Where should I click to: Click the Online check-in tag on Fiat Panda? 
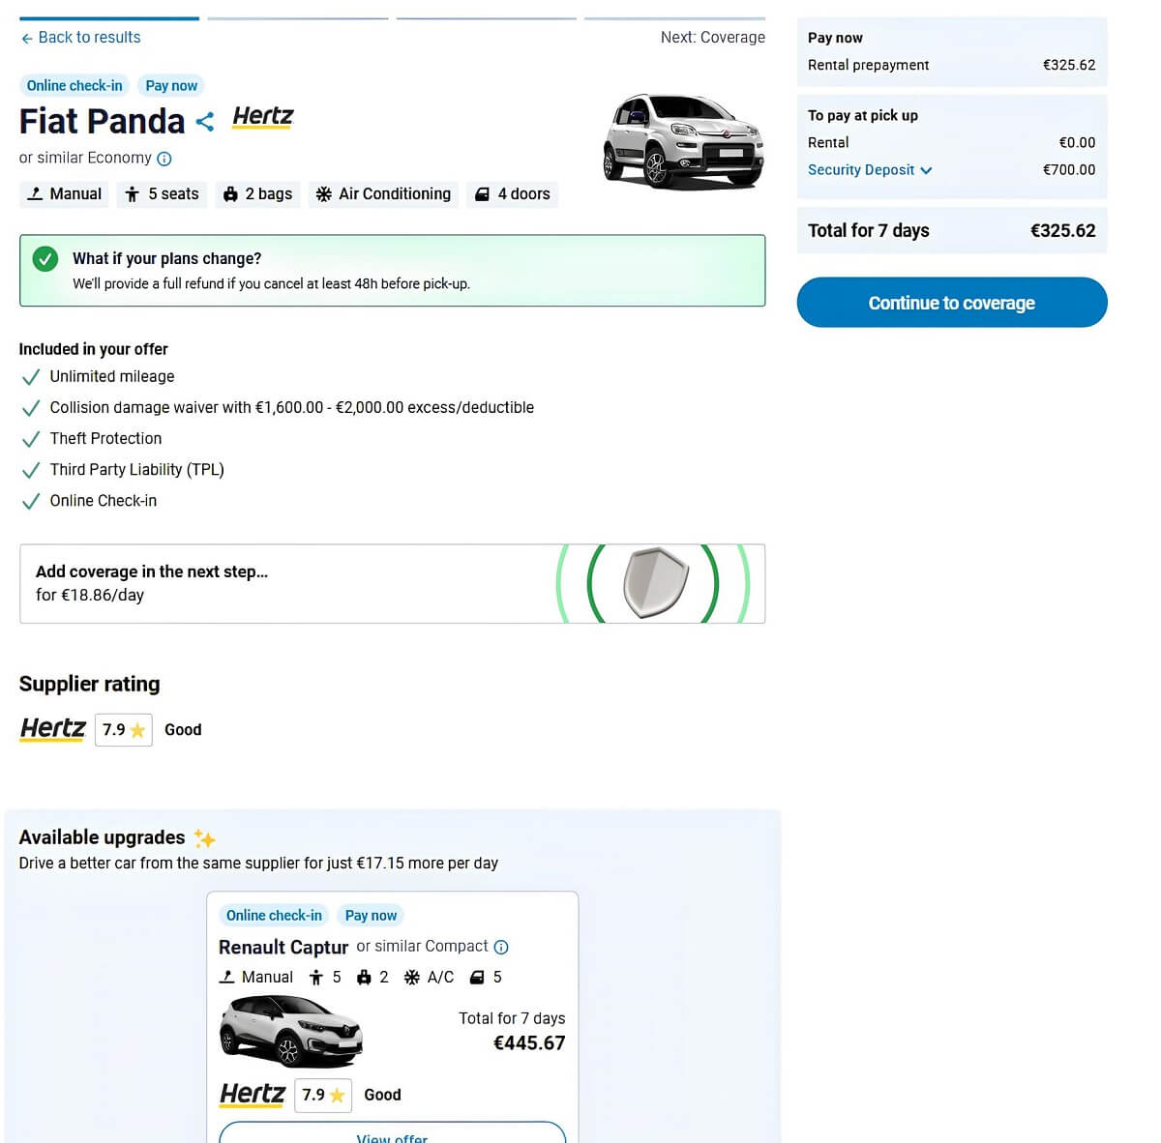pos(74,86)
